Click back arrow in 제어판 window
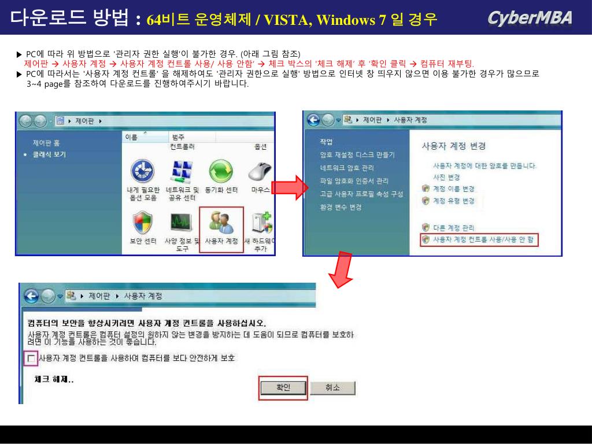This screenshot has height=444, width=592. (25, 121)
